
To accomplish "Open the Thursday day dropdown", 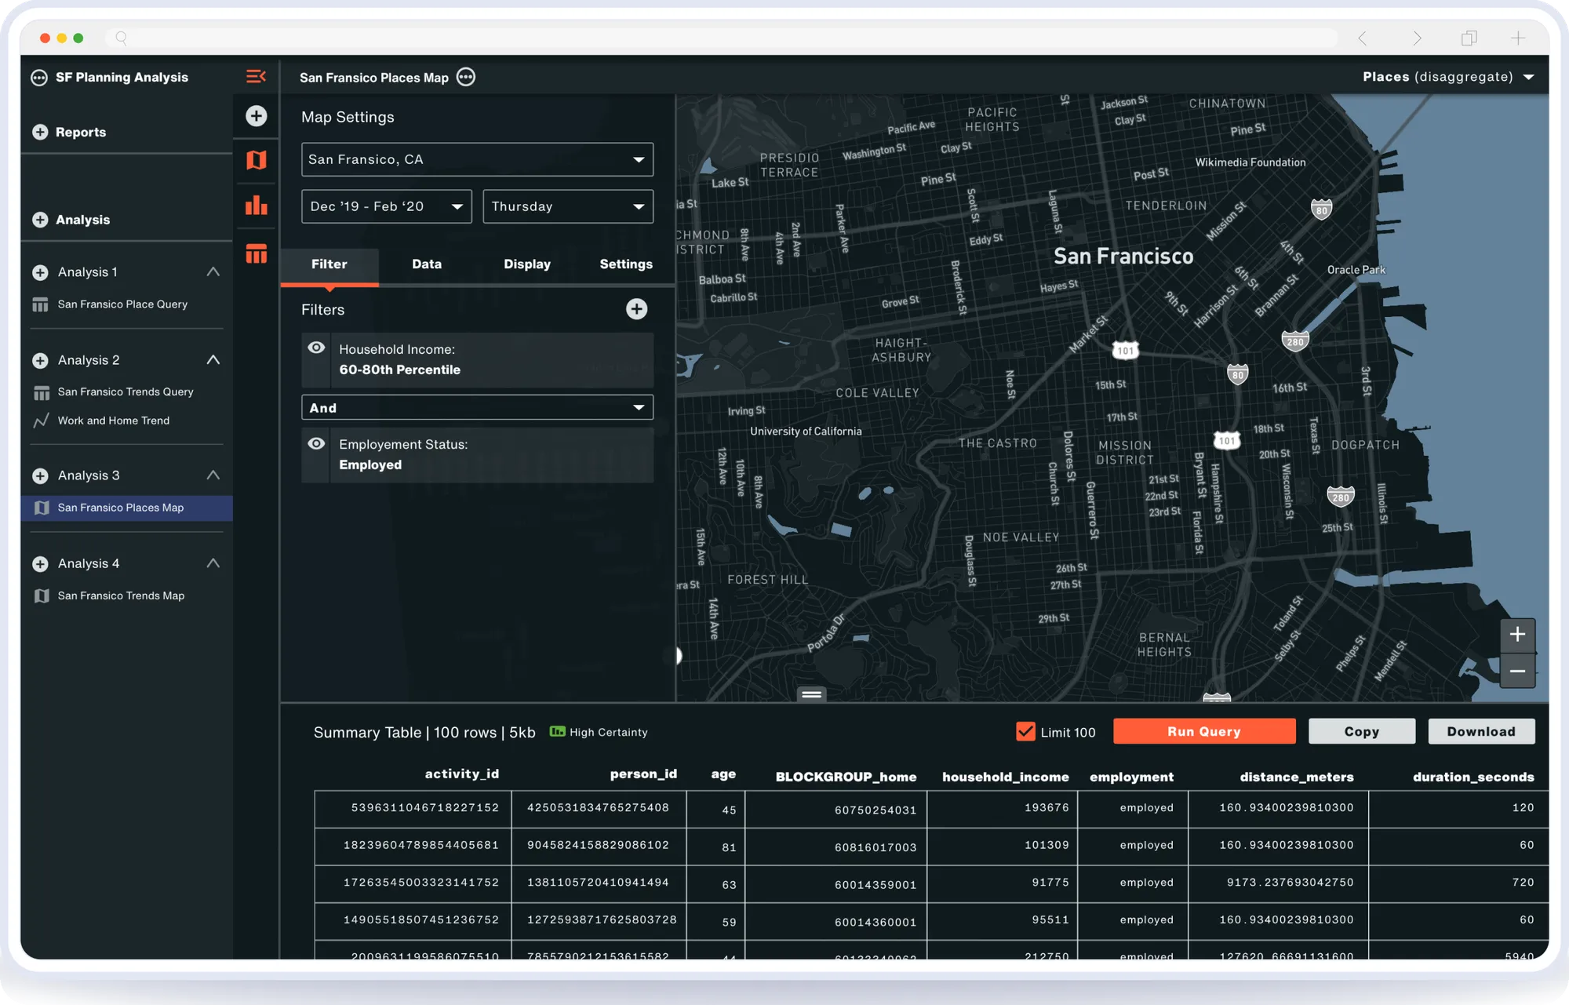I will point(568,206).
